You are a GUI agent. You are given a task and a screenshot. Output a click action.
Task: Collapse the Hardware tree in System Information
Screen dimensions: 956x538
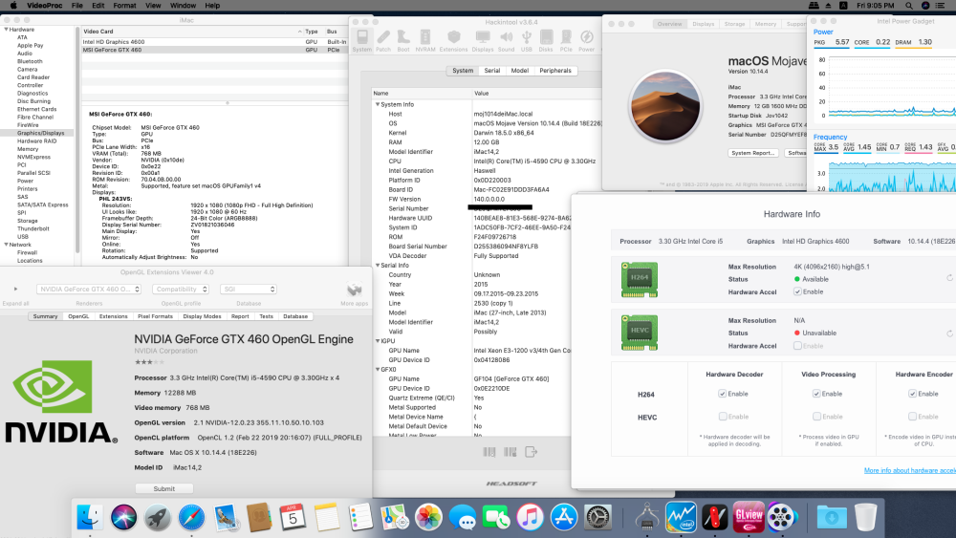pos(6,30)
